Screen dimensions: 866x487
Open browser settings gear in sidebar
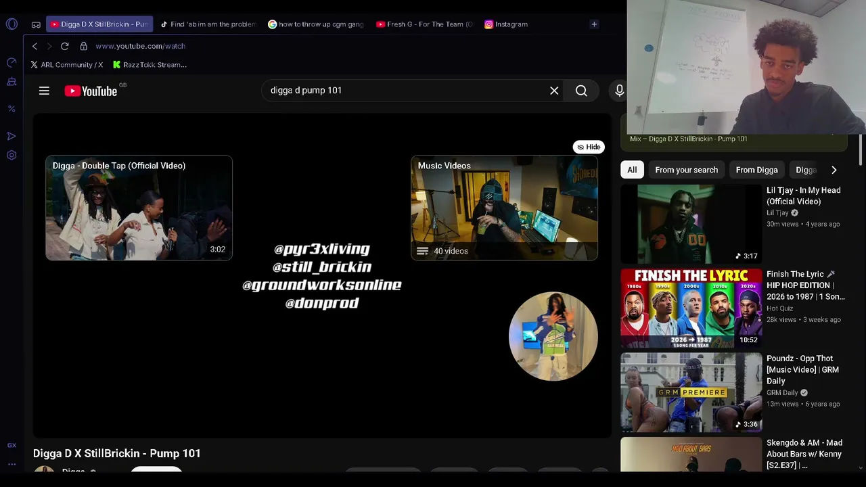(x=12, y=155)
